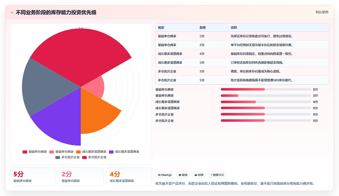Click the purple 成长期多渠道商家 legend swatch
The image size is (339, 196).
pyautogui.click(x=111, y=152)
